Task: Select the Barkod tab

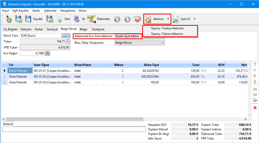Action: click(x=8, y=124)
